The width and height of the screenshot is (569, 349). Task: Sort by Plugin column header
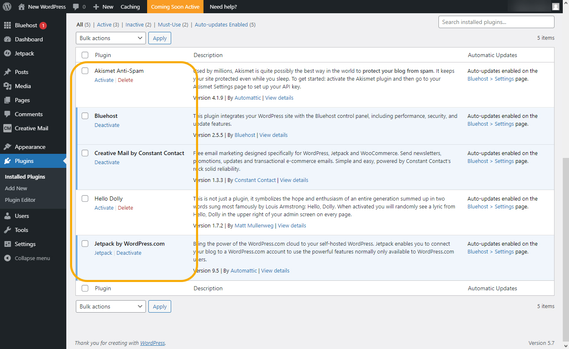pyautogui.click(x=103, y=55)
